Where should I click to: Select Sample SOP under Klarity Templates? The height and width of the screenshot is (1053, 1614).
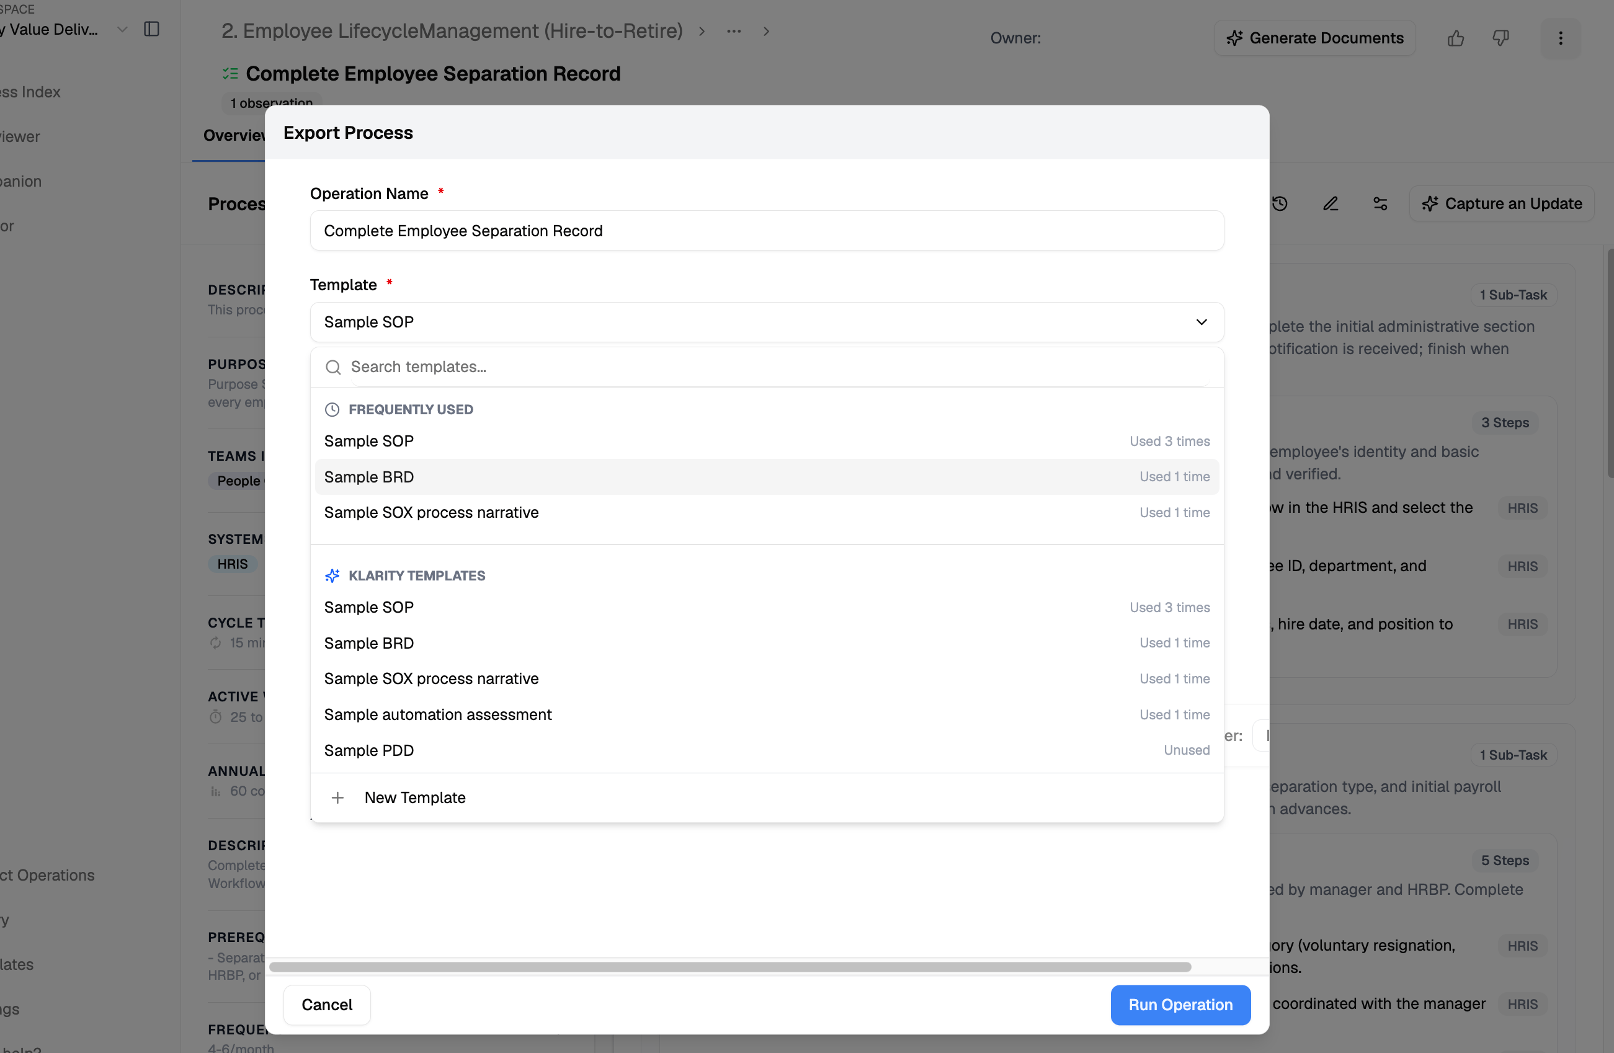[x=766, y=607]
